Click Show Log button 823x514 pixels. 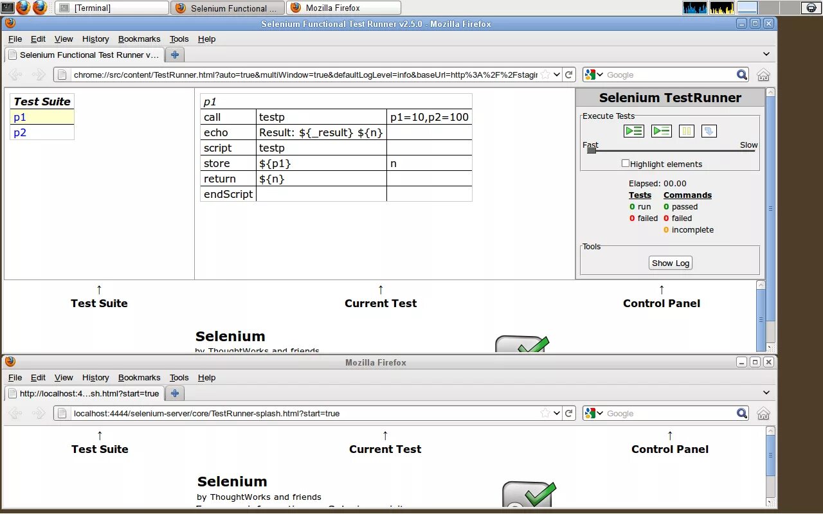tap(671, 263)
